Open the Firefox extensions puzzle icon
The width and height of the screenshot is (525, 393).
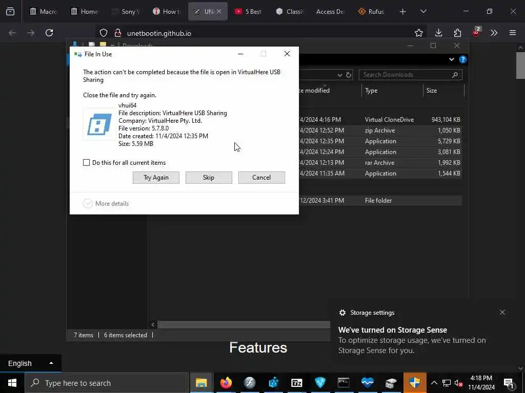[x=457, y=33]
